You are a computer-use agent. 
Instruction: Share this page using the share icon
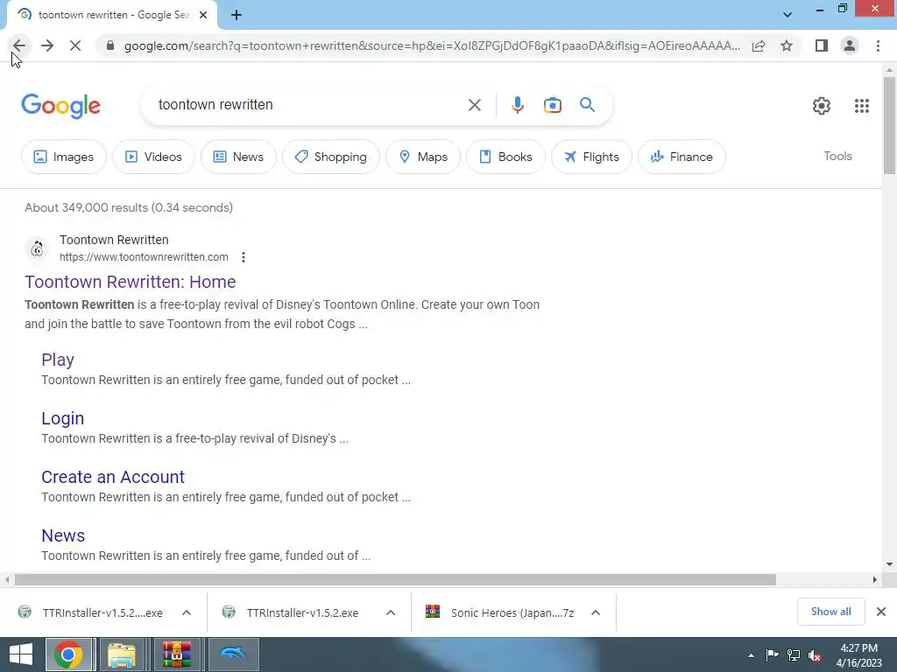[x=759, y=45]
